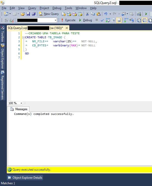
Task: Click the Navigate Forward icon
Action: pos(131,14)
